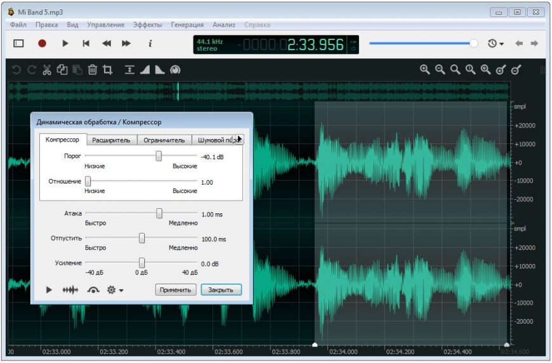Click the fade in icon

[x=145, y=70]
